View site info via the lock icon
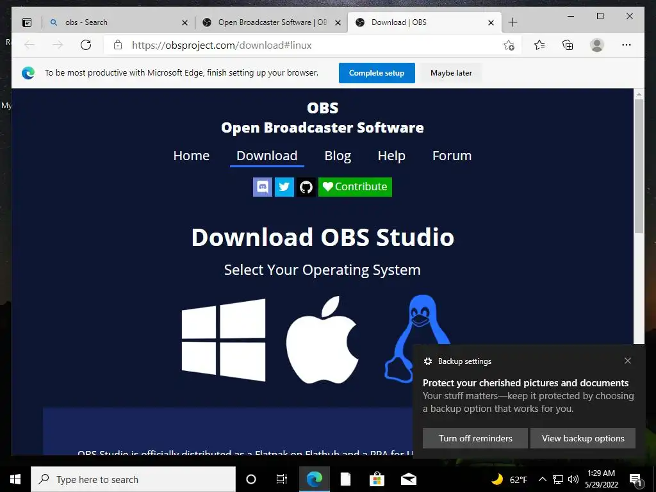Screen dimensions: 656x492 [x=118, y=45]
